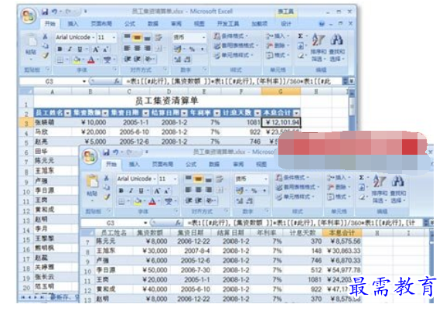Open the font name dropdown in the back window
The image size is (443, 311).
tap(94, 37)
